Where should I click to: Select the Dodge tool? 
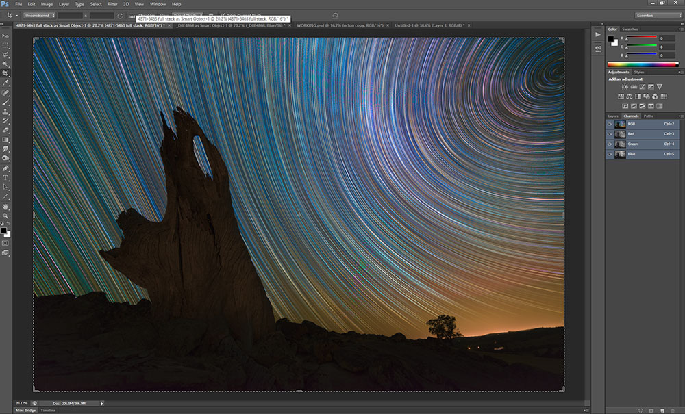tap(5, 158)
